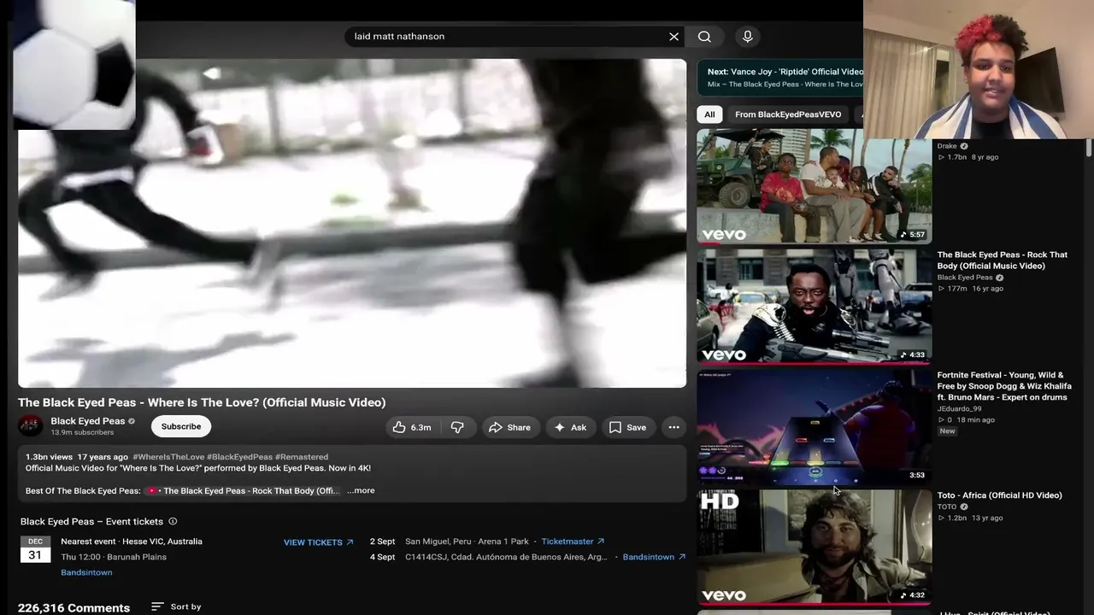Share the Where Is The Love video

pyautogui.click(x=509, y=427)
